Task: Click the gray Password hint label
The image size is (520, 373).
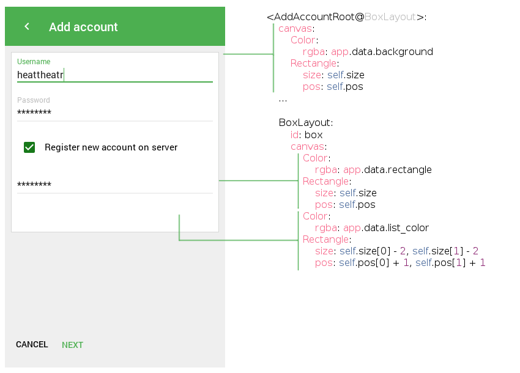Action: [34, 100]
